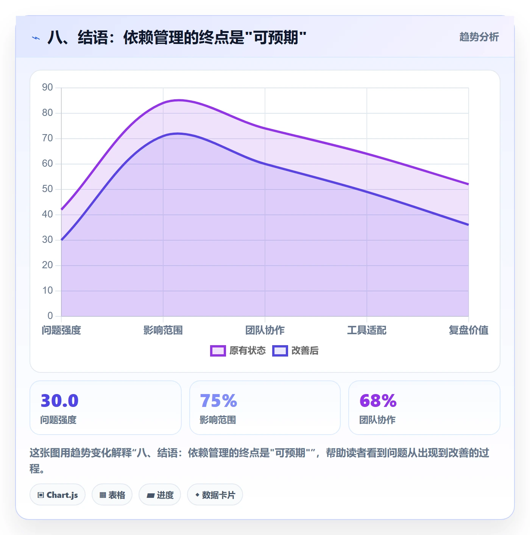Screen dimensions: 530x535
Task: Click the 复盘价值 x-axis label
Action: pyautogui.click(x=469, y=330)
